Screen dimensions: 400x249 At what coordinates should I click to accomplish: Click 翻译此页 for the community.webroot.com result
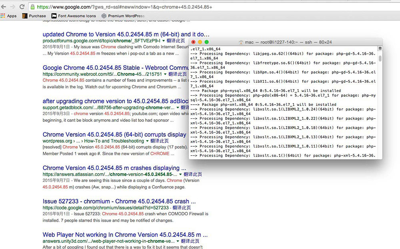(x=178, y=74)
